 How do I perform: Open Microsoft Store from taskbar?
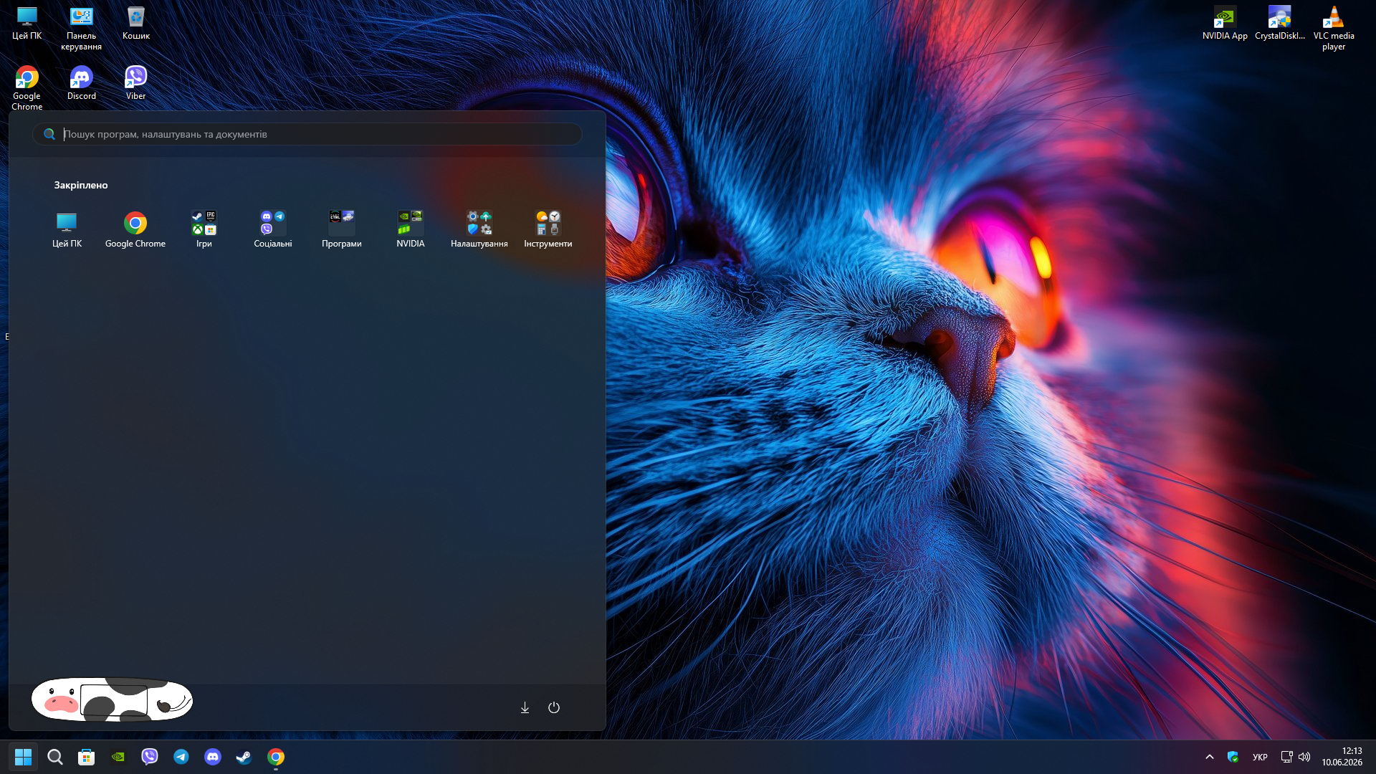86,757
